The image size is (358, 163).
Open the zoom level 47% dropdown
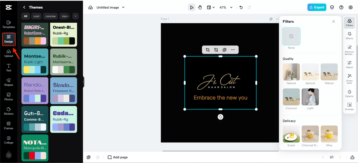[226, 8]
